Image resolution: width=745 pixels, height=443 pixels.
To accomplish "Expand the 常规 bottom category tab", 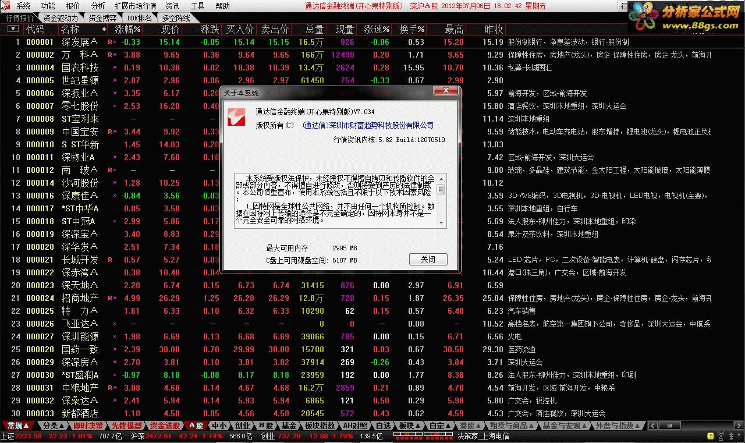I will (19, 426).
